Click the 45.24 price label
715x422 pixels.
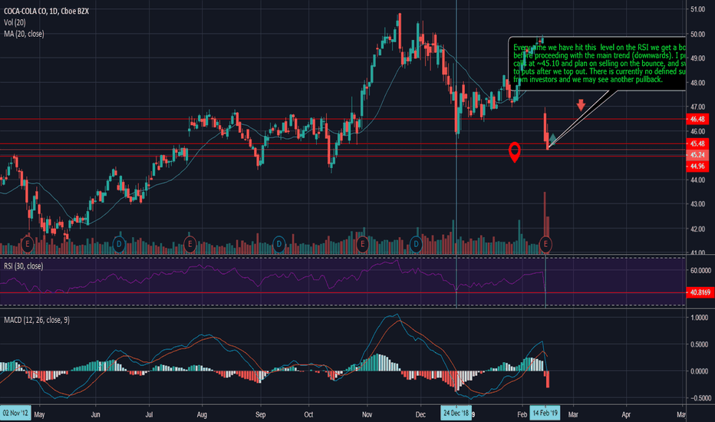click(x=697, y=155)
